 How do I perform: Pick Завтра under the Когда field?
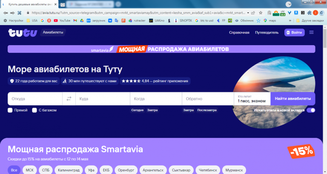click(152, 110)
